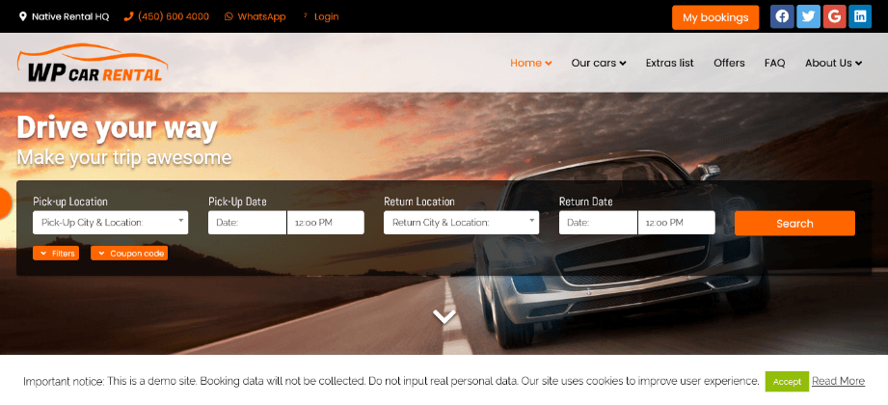
Task: Click the Pick-Up Date input field
Action: pyautogui.click(x=247, y=223)
